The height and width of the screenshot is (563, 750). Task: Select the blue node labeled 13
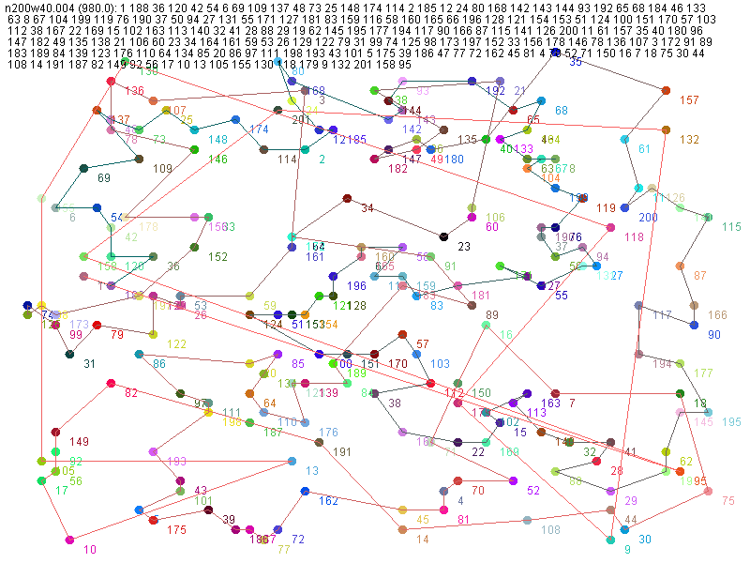coord(292,461)
